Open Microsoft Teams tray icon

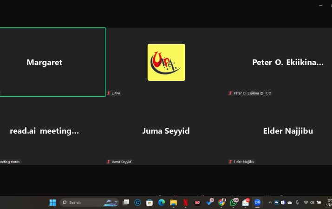(283, 202)
